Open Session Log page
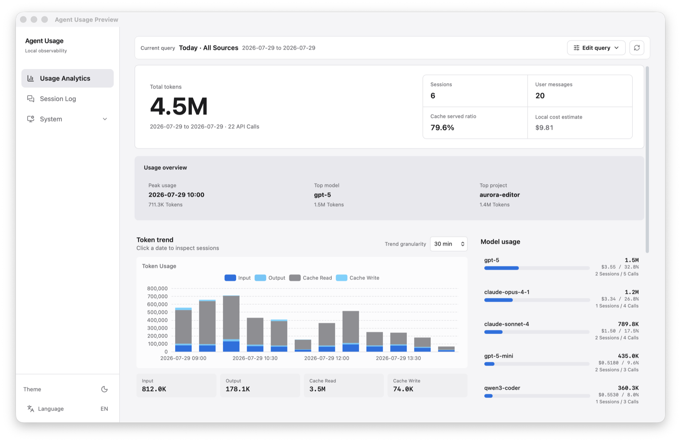This screenshot has height=442, width=681. point(67,99)
